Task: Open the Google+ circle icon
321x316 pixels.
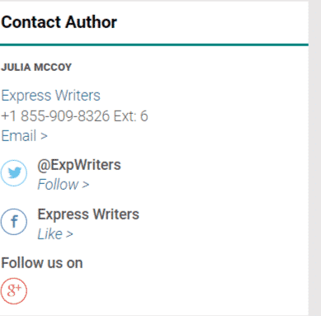Action: click(x=14, y=290)
